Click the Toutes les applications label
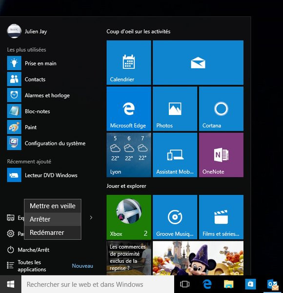The width and height of the screenshot is (283, 293). tap(32, 266)
